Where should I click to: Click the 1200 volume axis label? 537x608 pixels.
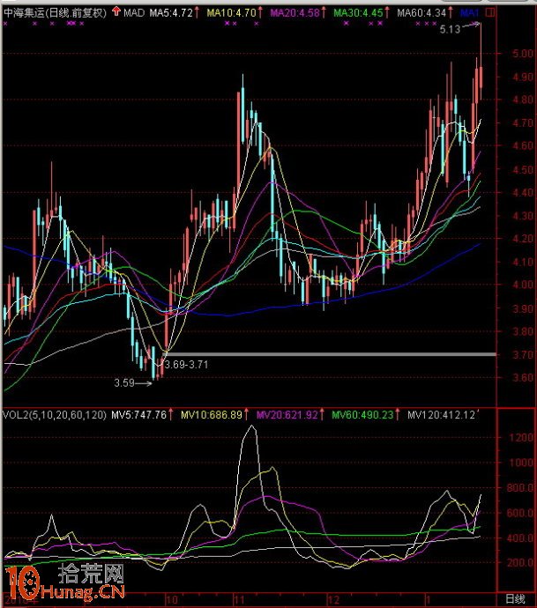pyautogui.click(x=522, y=438)
